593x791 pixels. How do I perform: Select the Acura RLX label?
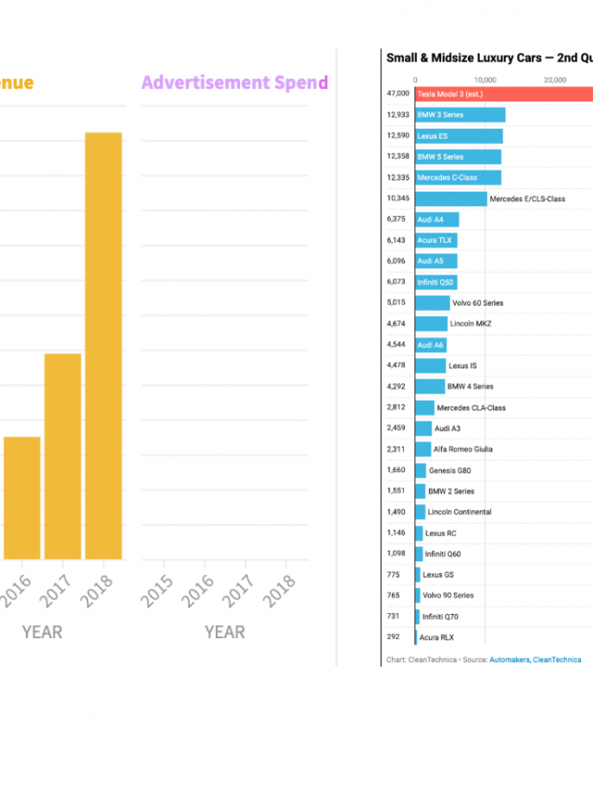436,637
